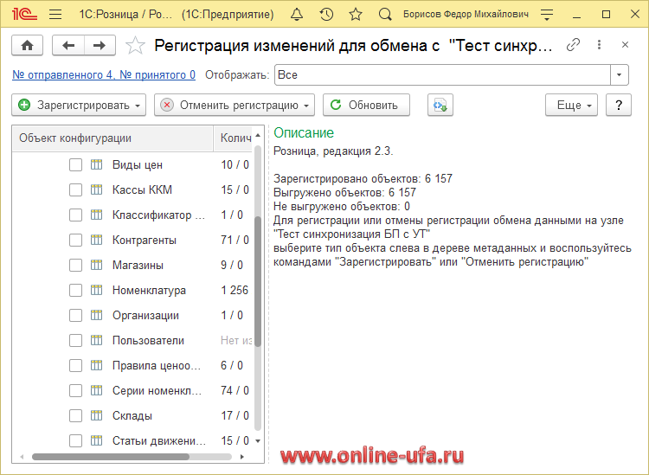Select the Склады count 17 / 0
This screenshot has width=649, height=475.
[235, 415]
